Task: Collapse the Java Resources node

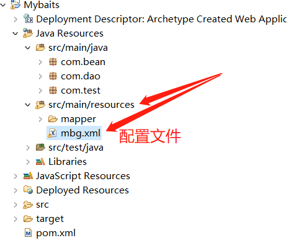Action: pos(15,33)
